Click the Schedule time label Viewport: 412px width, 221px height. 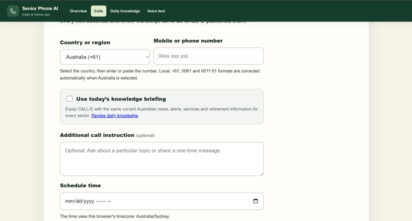[x=80, y=186]
